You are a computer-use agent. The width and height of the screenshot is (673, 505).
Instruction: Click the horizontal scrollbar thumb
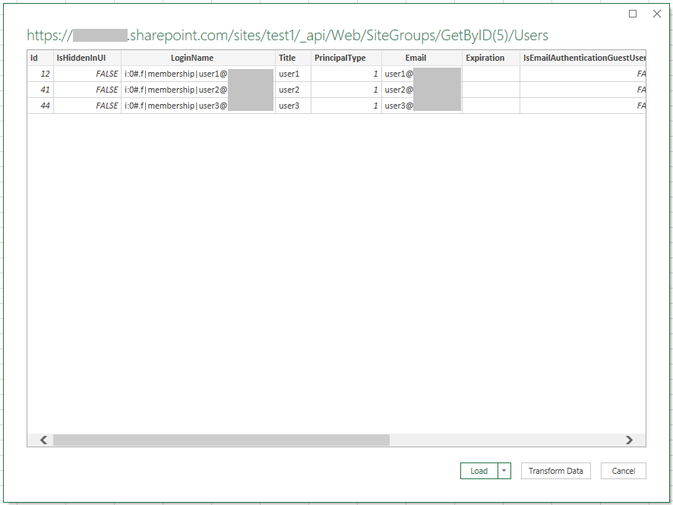[x=221, y=440]
